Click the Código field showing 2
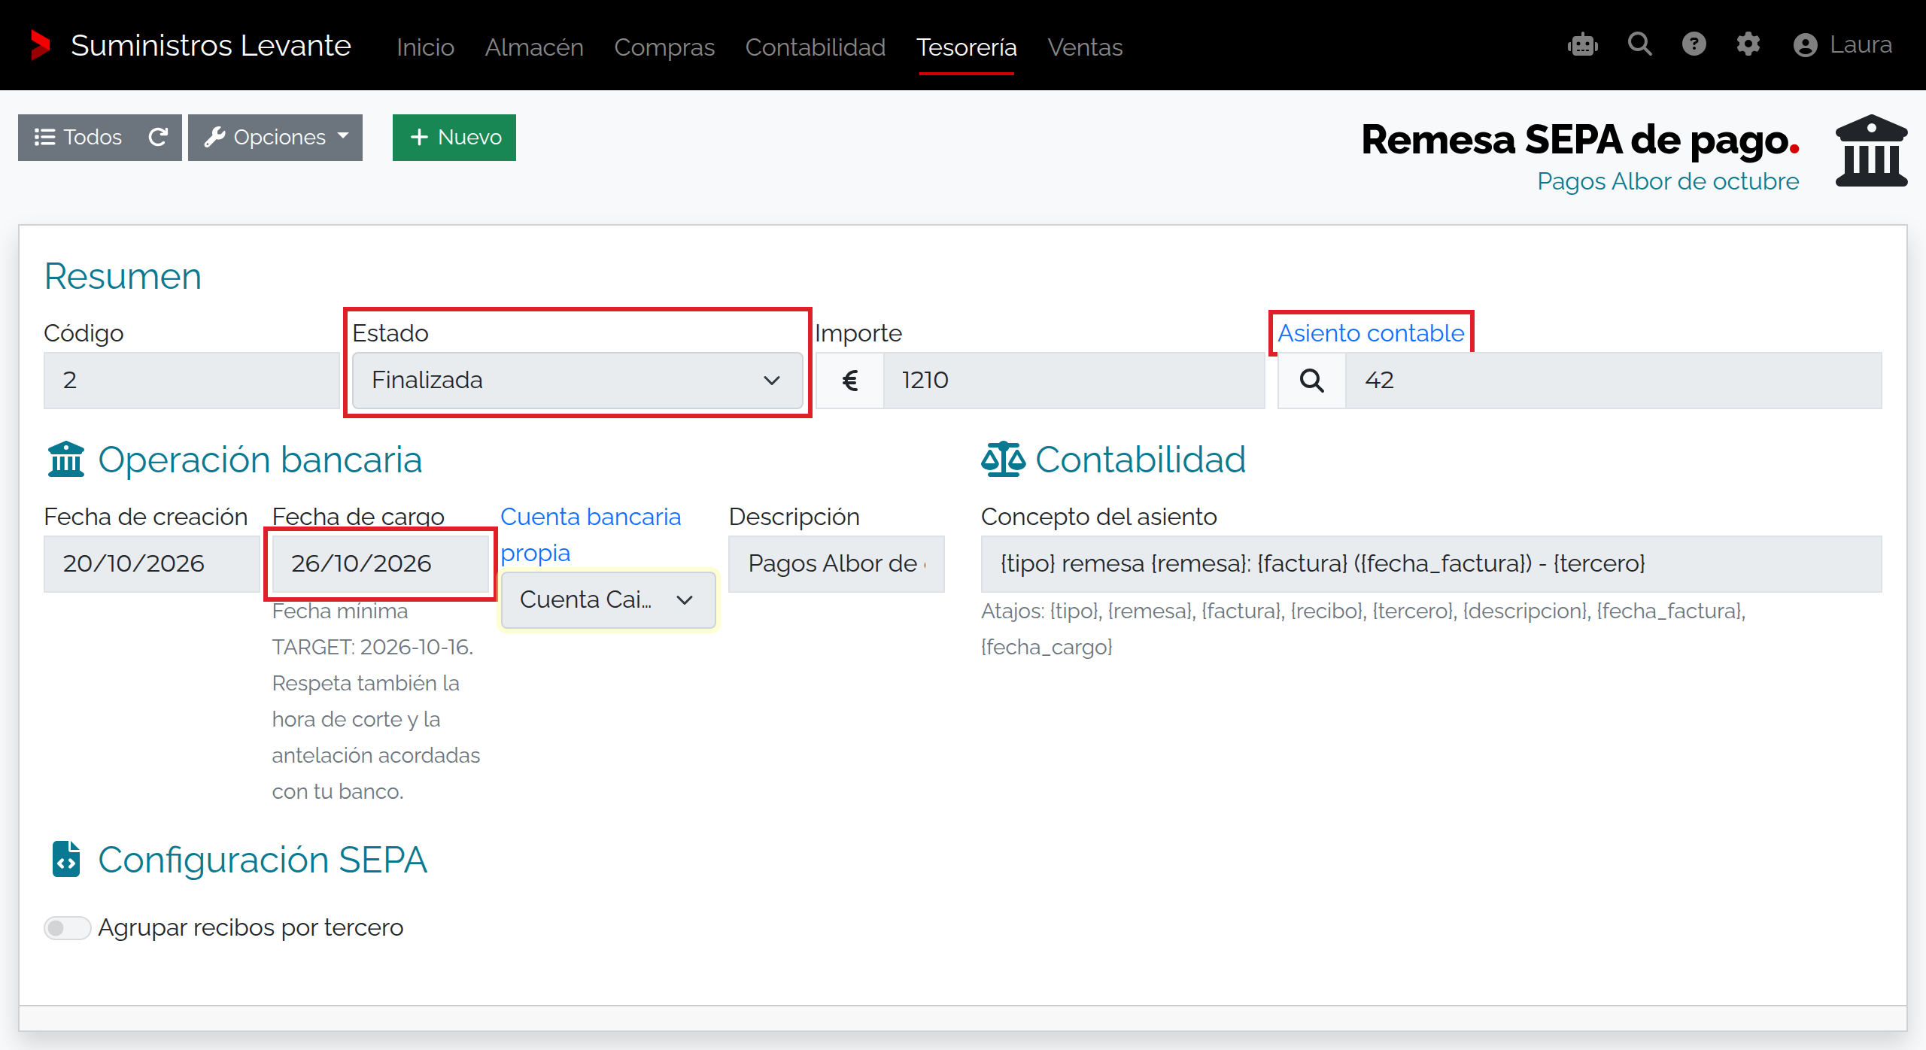 pos(192,381)
